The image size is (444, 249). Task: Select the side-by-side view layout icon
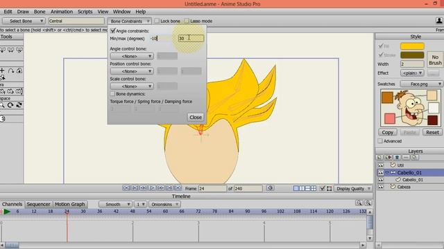pos(302,188)
